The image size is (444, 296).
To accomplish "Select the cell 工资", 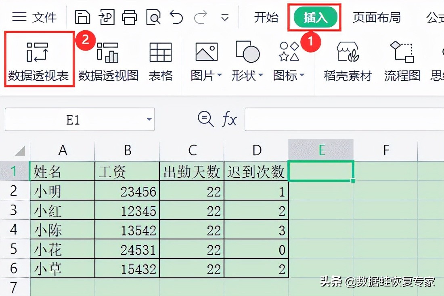I will coord(127,171).
